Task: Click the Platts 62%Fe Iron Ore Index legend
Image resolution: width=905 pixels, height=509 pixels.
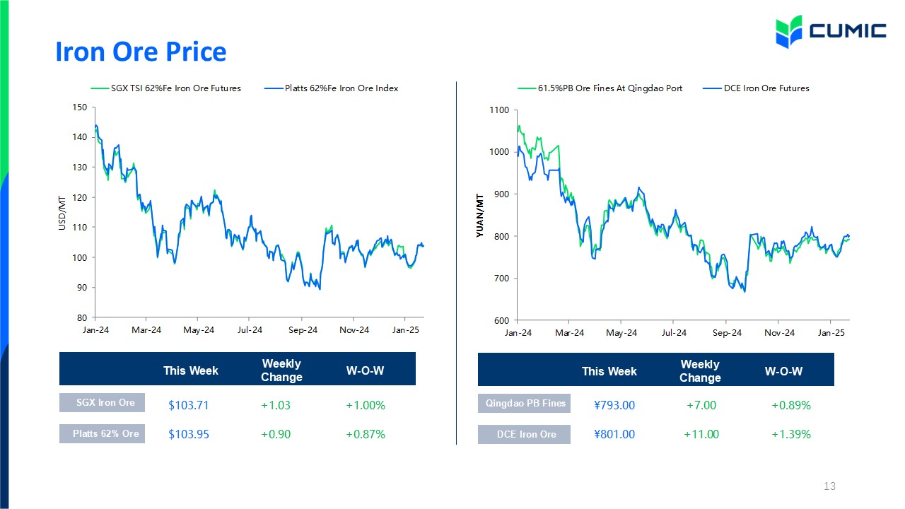Action: [331, 88]
